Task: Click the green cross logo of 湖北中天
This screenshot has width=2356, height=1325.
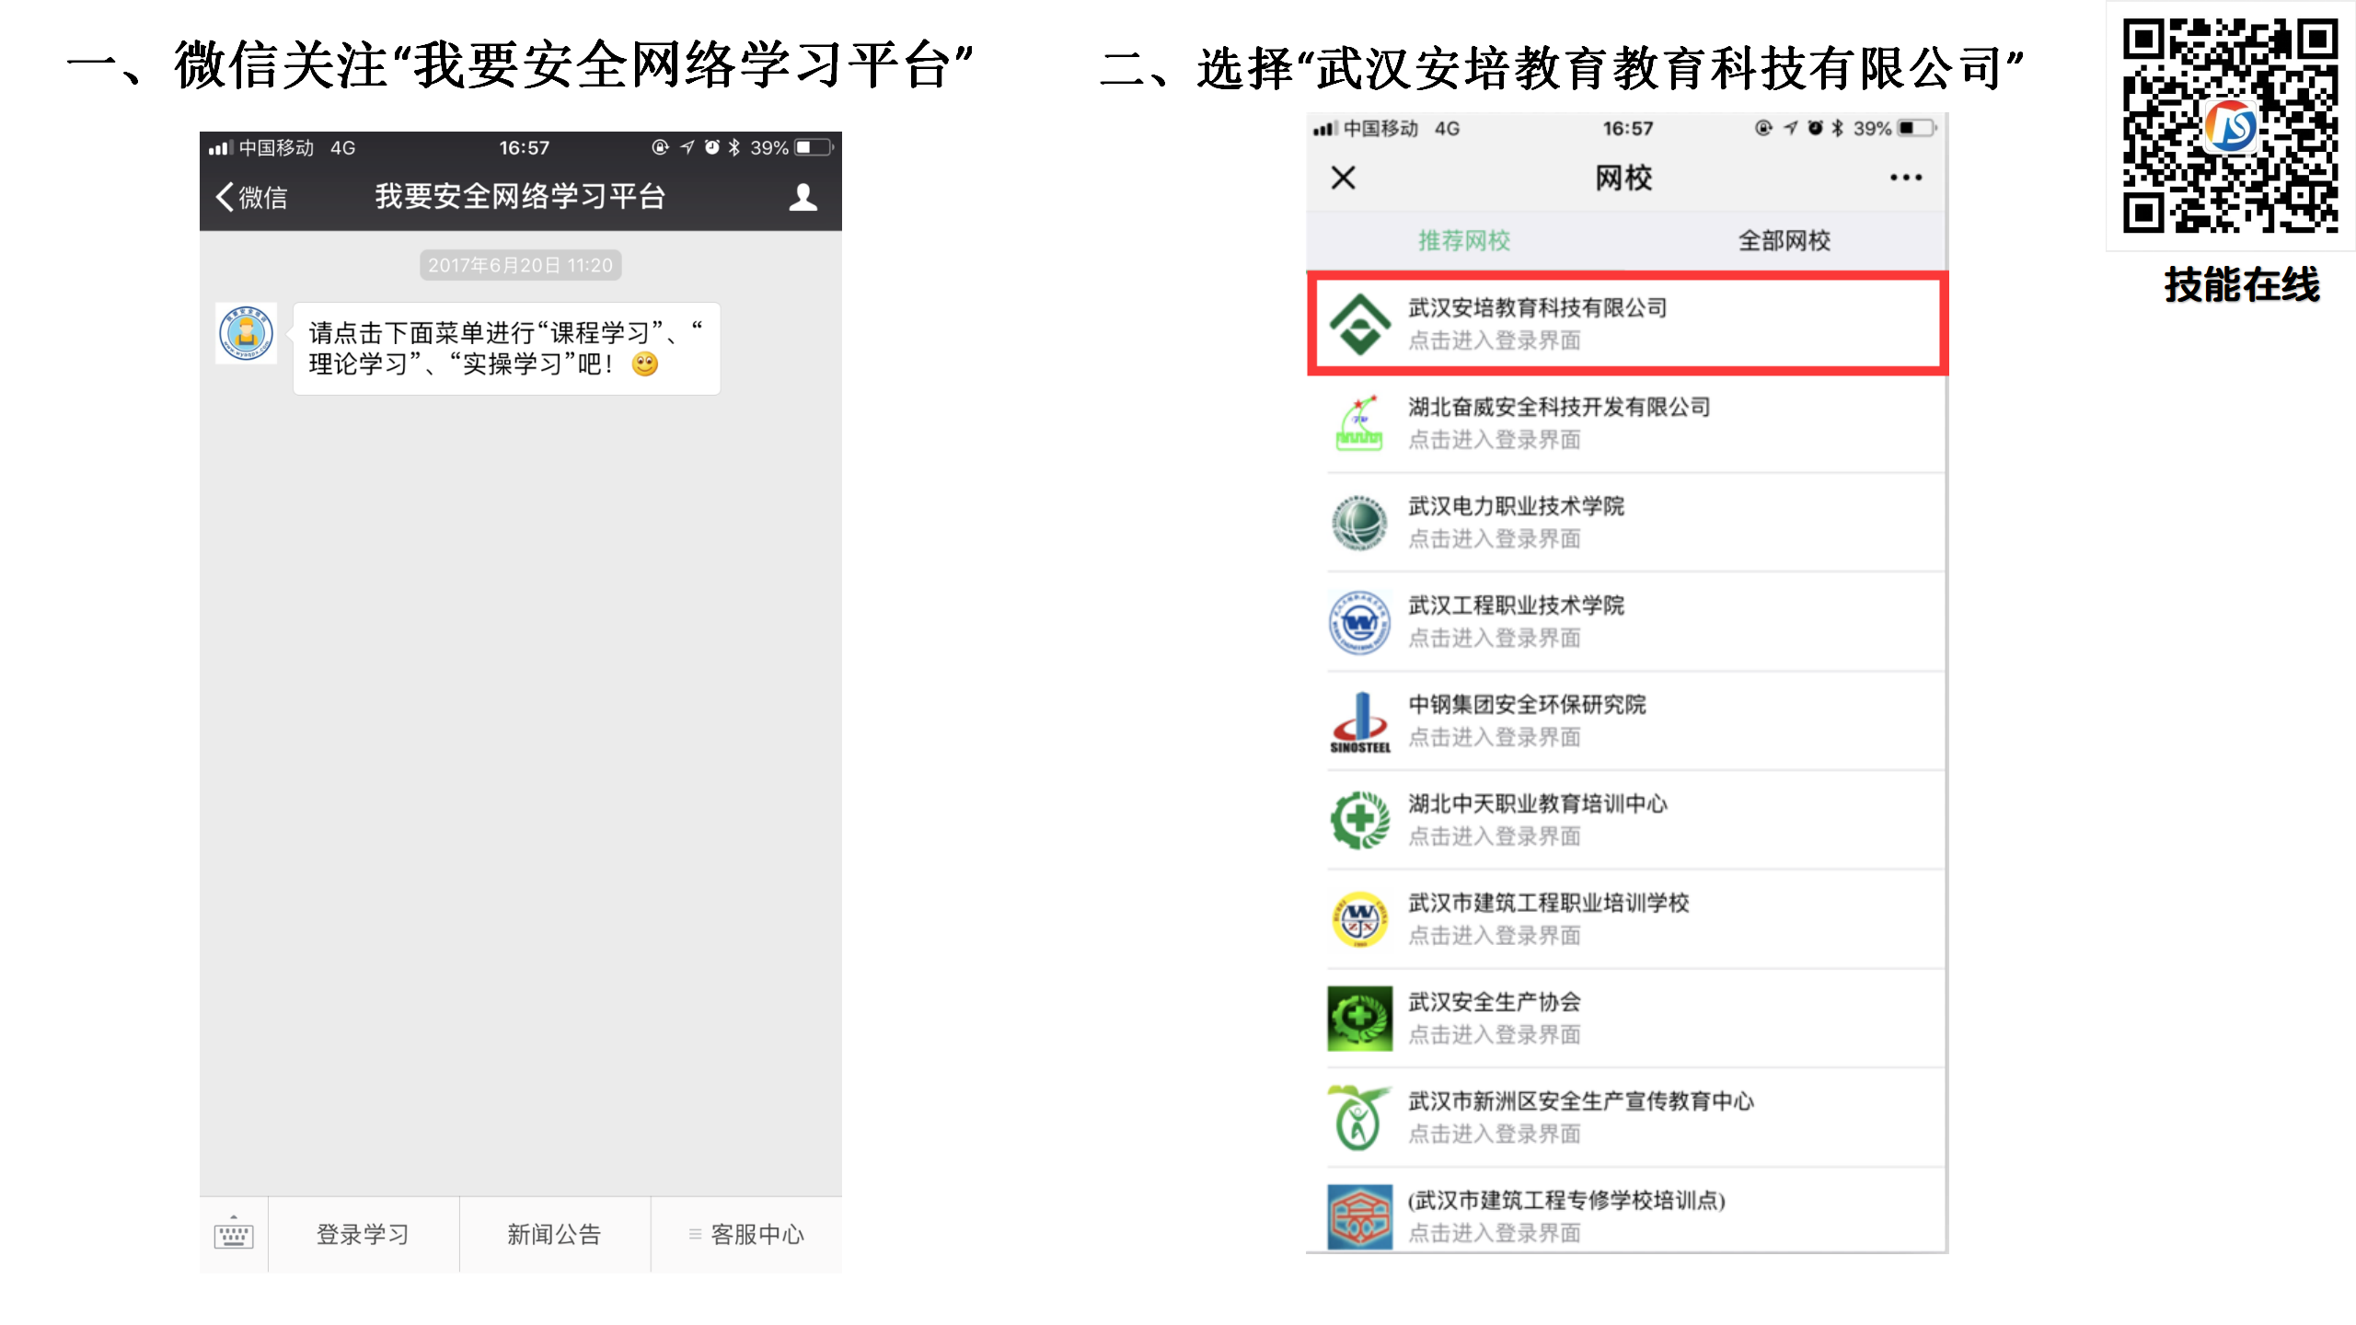Action: (1359, 820)
